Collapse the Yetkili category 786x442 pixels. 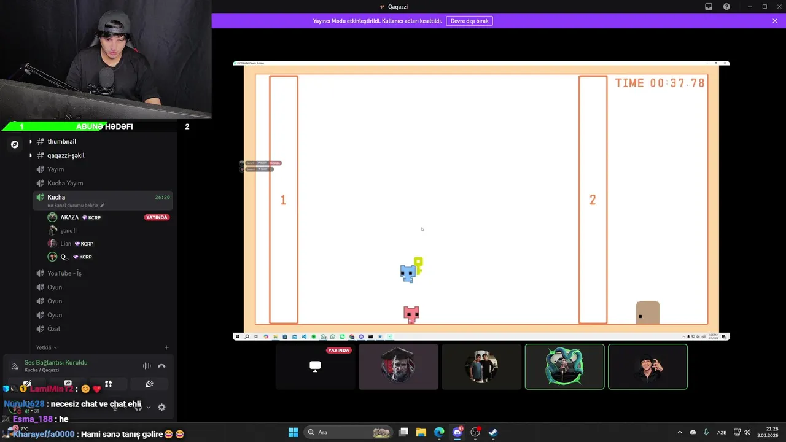[46, 347]
